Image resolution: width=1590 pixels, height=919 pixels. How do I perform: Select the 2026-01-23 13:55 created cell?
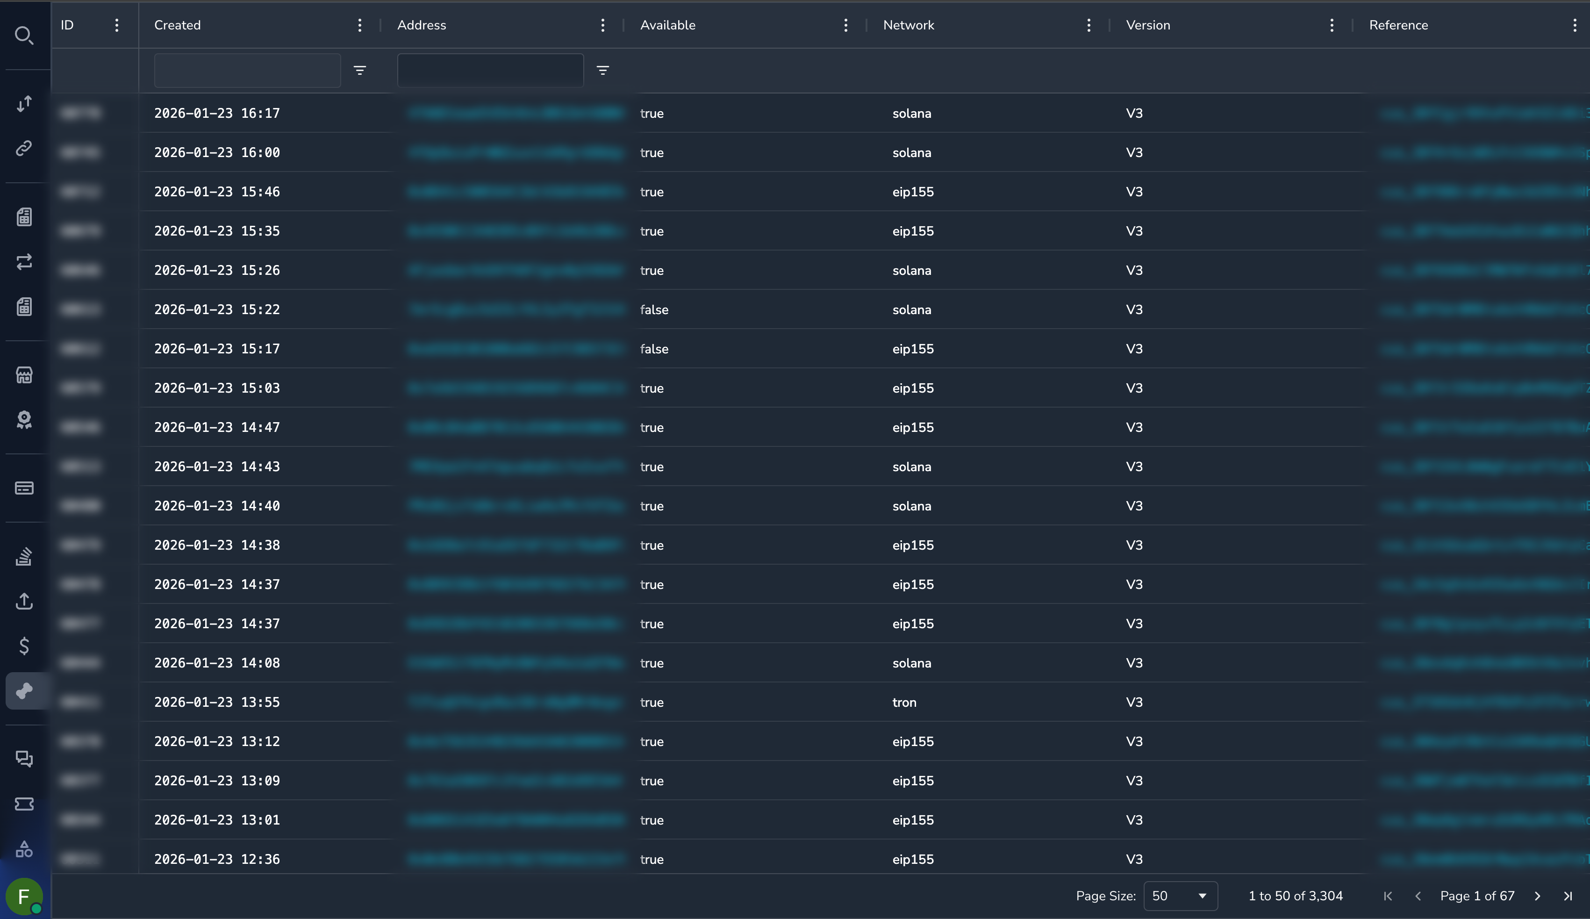tap(217, 702)
